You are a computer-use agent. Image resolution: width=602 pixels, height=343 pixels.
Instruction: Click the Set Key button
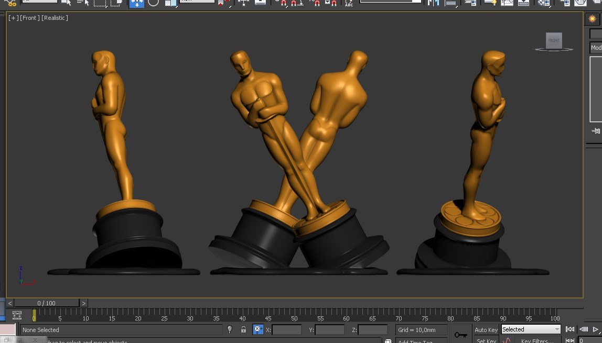(486, 341)
